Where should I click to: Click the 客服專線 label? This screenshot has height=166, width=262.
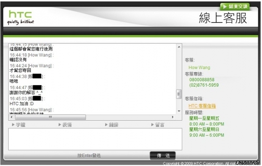[194, 74]
